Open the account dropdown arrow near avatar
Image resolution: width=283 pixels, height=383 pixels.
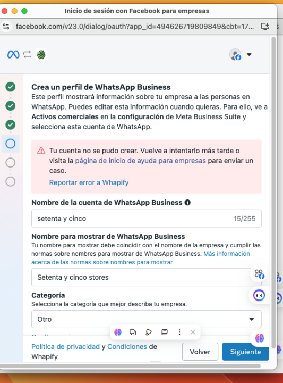click(249, 54)
